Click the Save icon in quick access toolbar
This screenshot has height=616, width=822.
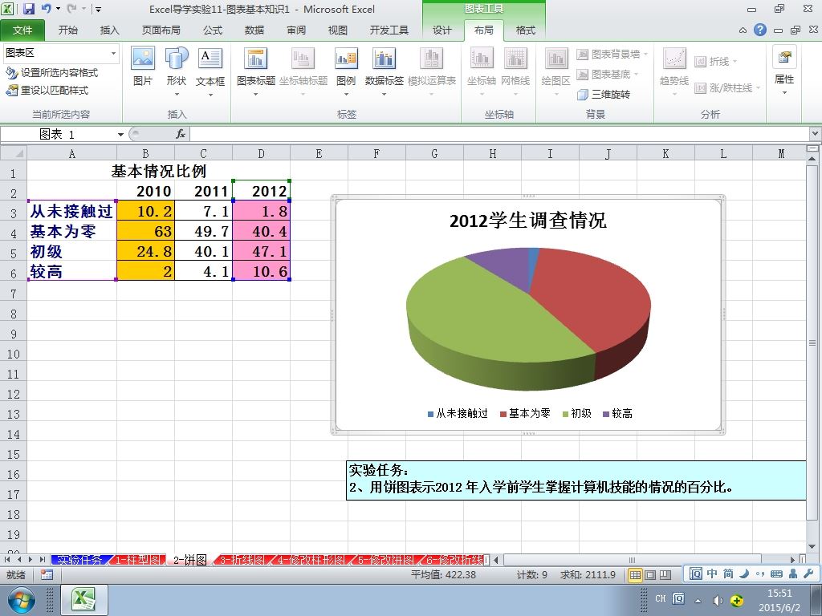29,9
